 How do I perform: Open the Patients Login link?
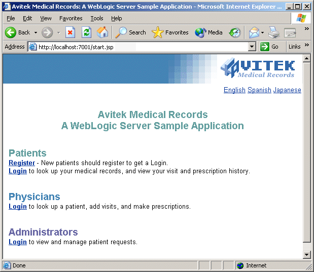(x=18, y=171)
